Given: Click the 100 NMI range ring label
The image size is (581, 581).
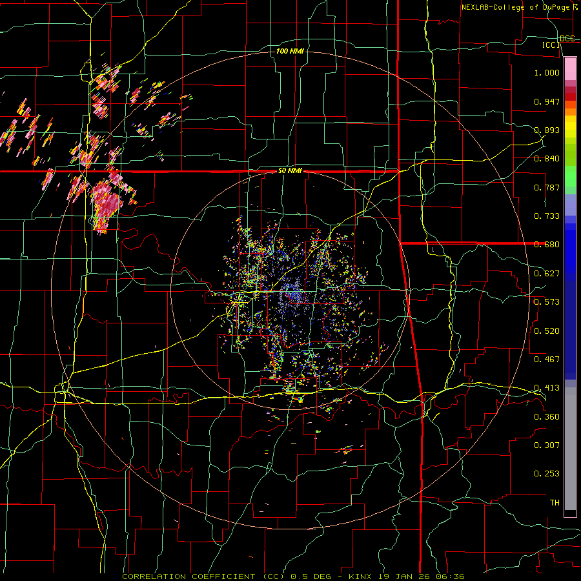Looking at the screenshot, I should [290, 51].
